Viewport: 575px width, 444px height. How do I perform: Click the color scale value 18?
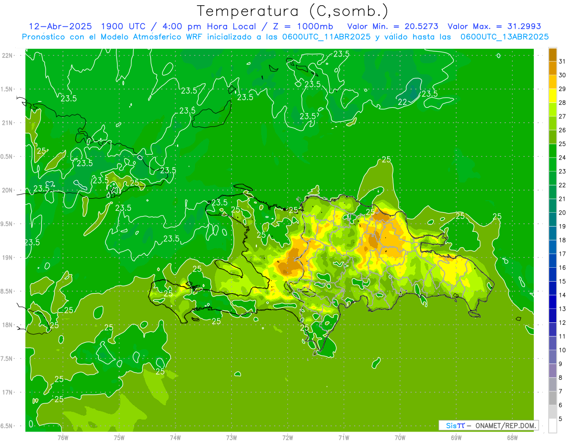[x=563, y=240]
